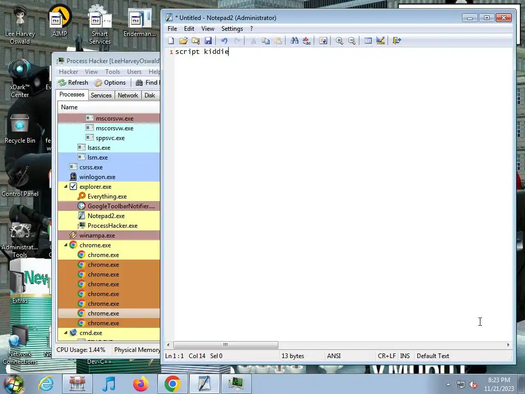Viewport: 525px width, 394px height.
Task: Collapse the parent chrome.exe process tree
Action: tap(66, 245)
